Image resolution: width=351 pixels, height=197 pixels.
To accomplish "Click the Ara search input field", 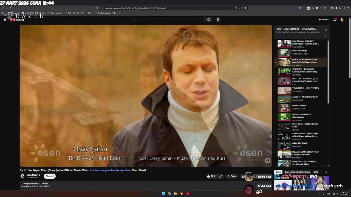I will 167,19.
